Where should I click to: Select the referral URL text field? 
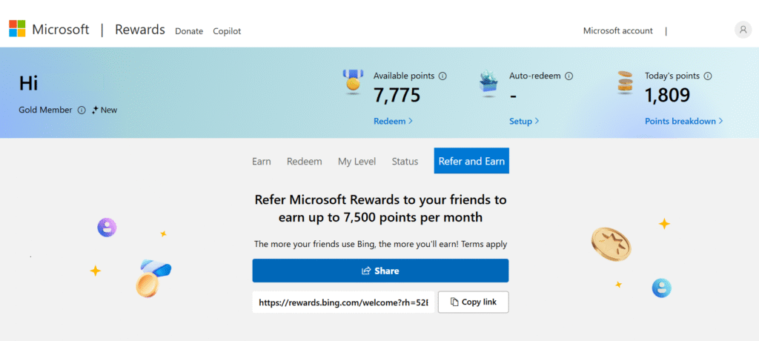342,302
